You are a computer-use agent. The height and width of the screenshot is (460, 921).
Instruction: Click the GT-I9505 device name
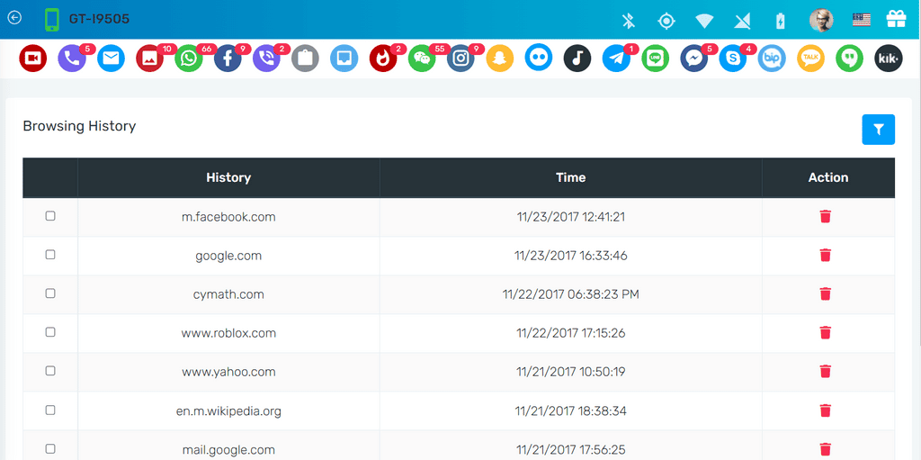click(x=99, y=20)
